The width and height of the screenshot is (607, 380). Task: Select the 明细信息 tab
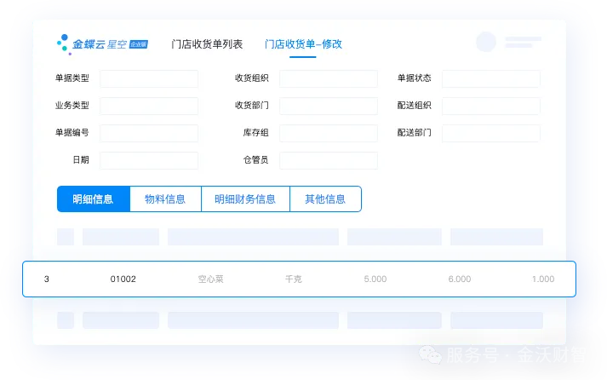coord(94,199)
